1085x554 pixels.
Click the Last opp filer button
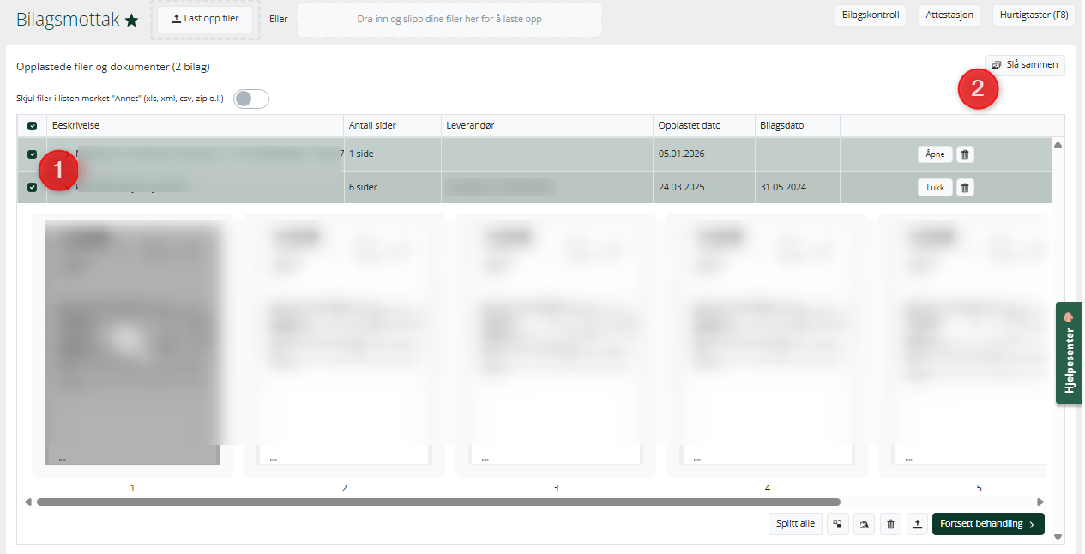(x=205, y=19)
